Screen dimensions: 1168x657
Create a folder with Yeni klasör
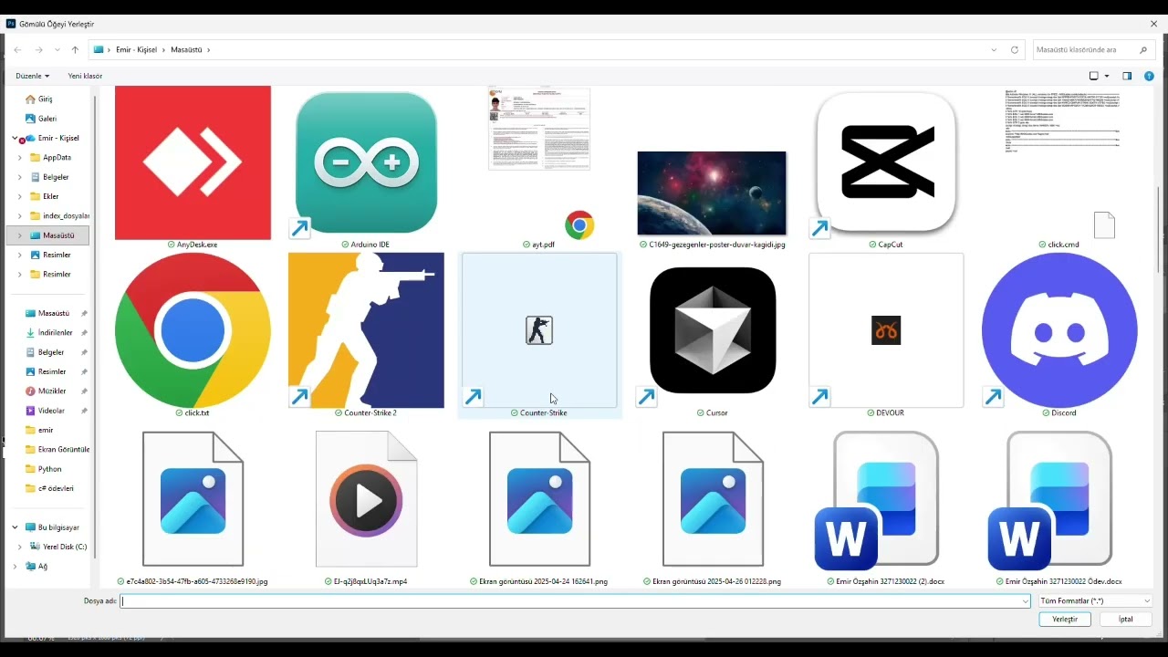(85, 76)
